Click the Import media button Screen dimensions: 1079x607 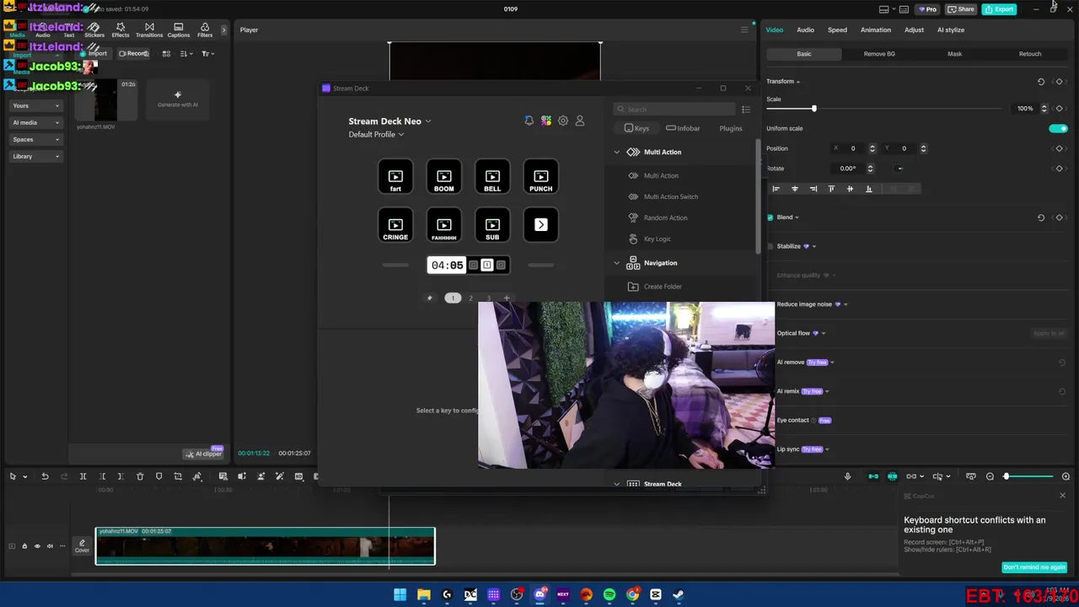click(94, 54)
